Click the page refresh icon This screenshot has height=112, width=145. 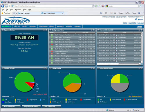click(99, 6)
